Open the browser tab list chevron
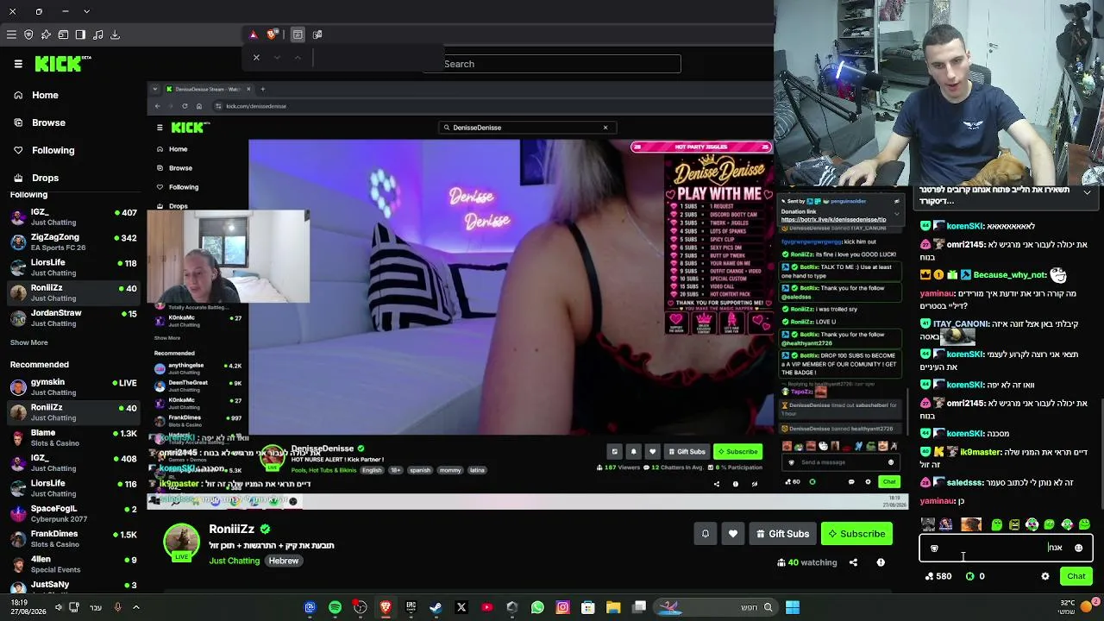This screenshot has height=621, width=1104. [x=86, y=11]
